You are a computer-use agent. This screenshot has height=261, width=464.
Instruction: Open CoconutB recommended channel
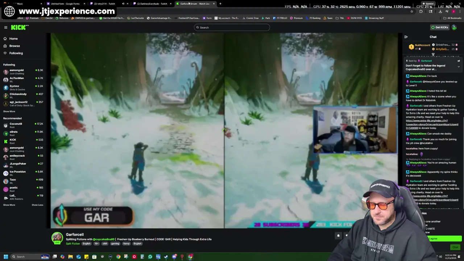pos(22,125)
